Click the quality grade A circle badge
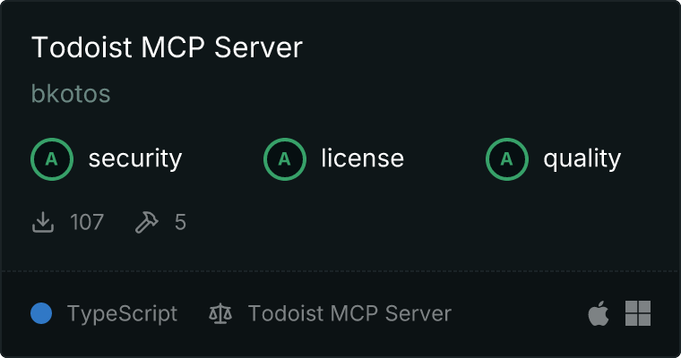The height and width of the screenshot is (358, 681). 507,159
